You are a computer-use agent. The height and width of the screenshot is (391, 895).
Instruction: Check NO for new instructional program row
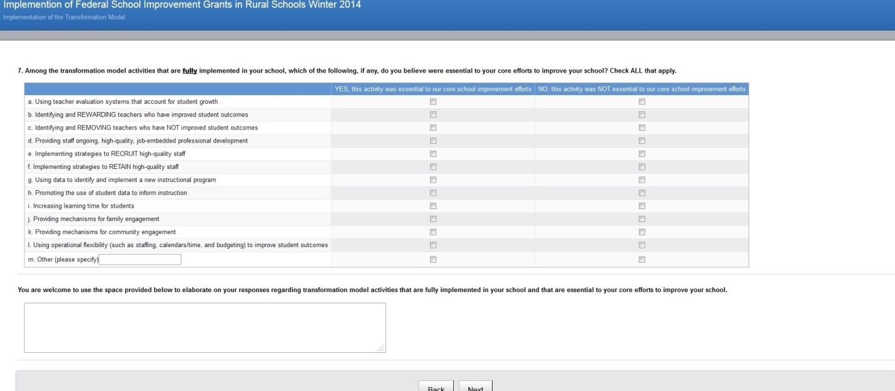click(x=642, y=180)
